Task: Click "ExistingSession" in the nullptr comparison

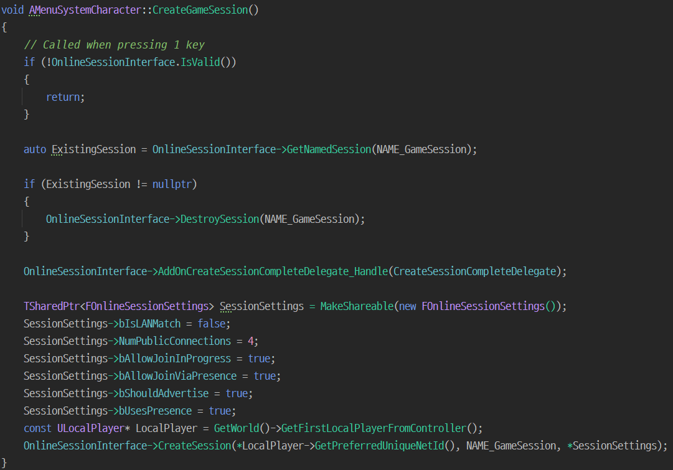Action: coord(88,184)
